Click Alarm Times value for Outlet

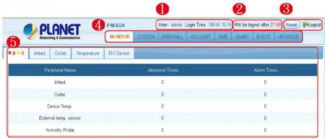265,94
